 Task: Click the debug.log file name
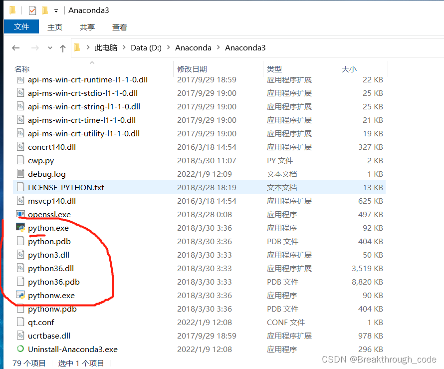(47, 174)
